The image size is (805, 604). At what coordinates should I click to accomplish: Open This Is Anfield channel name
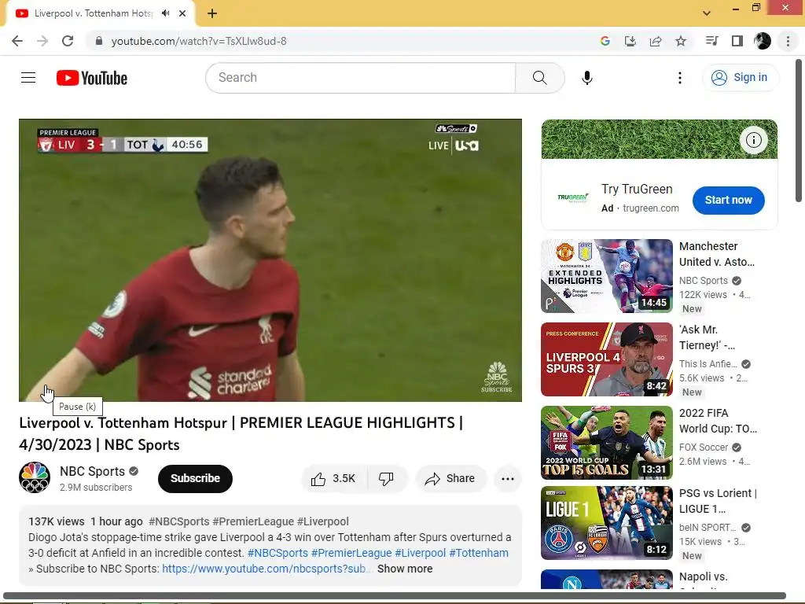[x=708, y=363]
